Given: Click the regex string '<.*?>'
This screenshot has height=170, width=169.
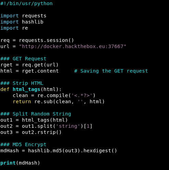Looking at the screenshot, I should [82, 95].
